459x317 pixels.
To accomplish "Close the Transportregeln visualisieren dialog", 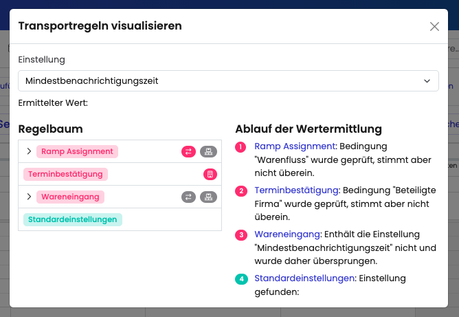I will click(x=434, y=27).
